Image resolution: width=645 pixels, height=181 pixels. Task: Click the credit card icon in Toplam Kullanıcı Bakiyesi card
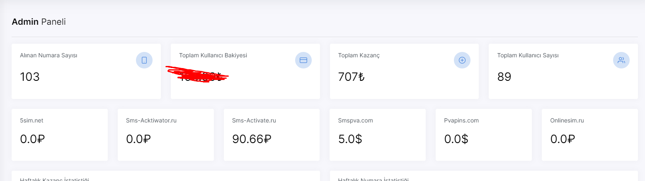[303, 60]
